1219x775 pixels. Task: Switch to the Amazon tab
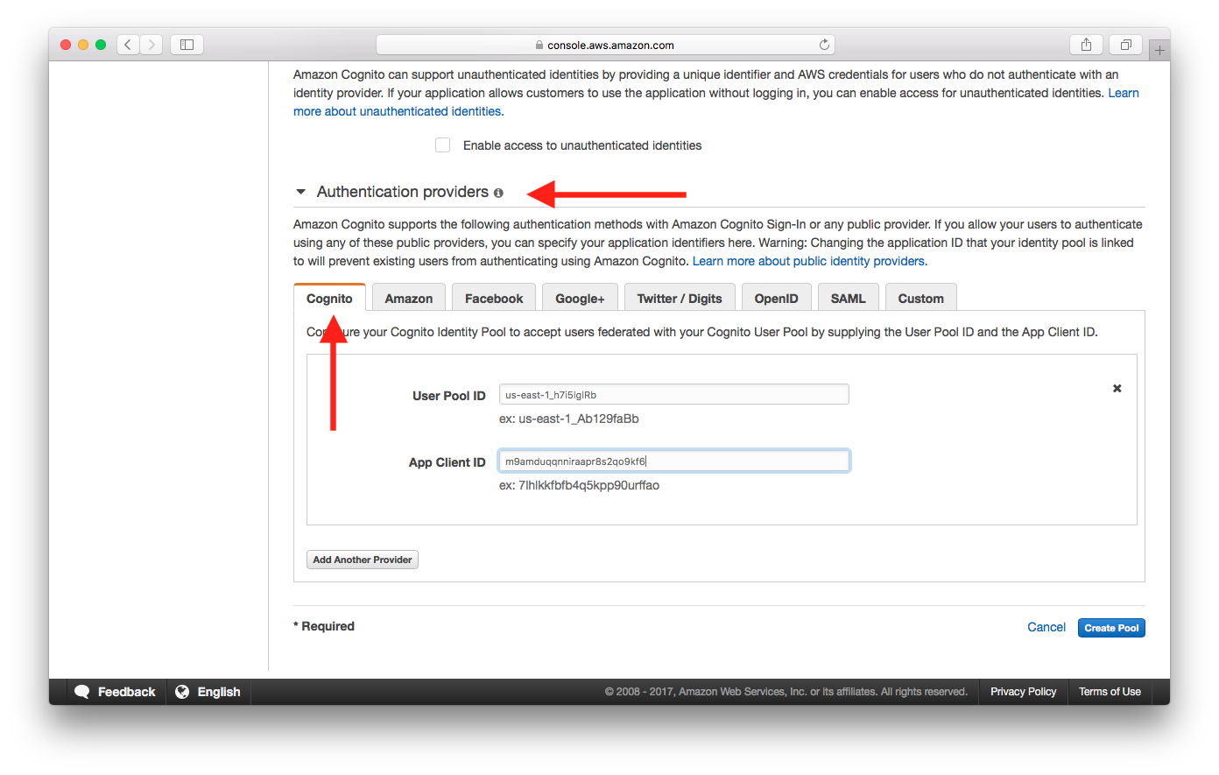click(x=409, y=298)
